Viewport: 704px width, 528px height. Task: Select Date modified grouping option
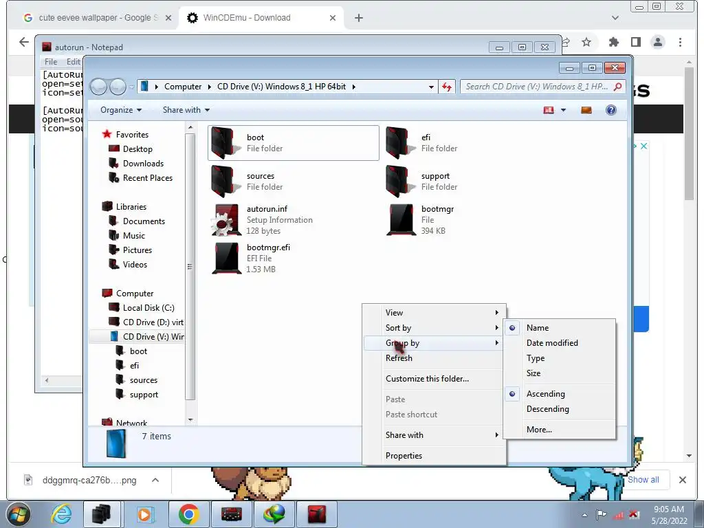pos(560,343)
